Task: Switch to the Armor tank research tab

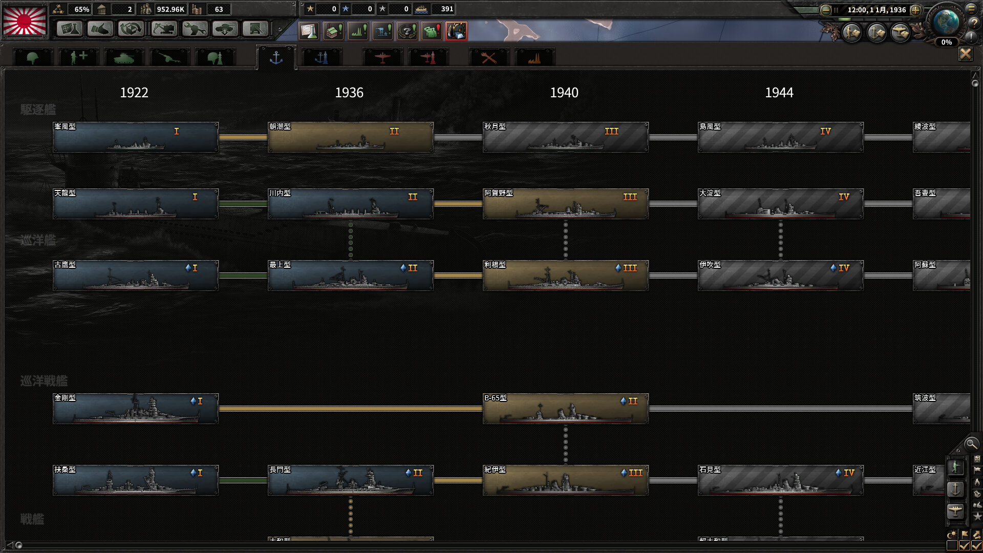Action: click(123, 58)
